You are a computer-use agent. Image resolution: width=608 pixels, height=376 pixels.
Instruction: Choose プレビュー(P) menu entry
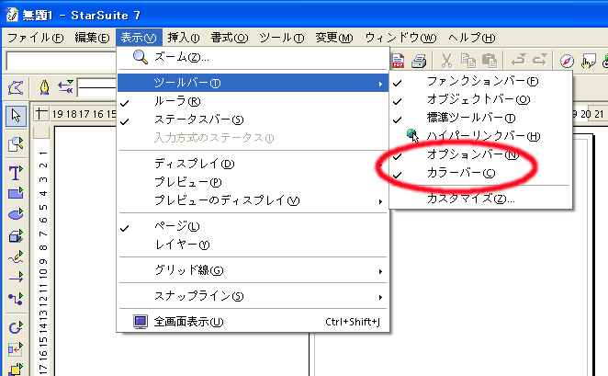tap(253, 182)
